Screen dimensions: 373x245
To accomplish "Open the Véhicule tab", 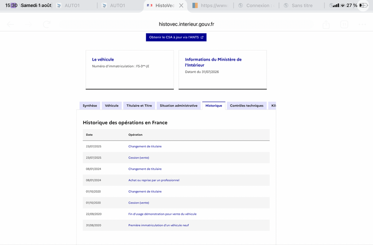I will pyautogui.click(x=111, y=105).
